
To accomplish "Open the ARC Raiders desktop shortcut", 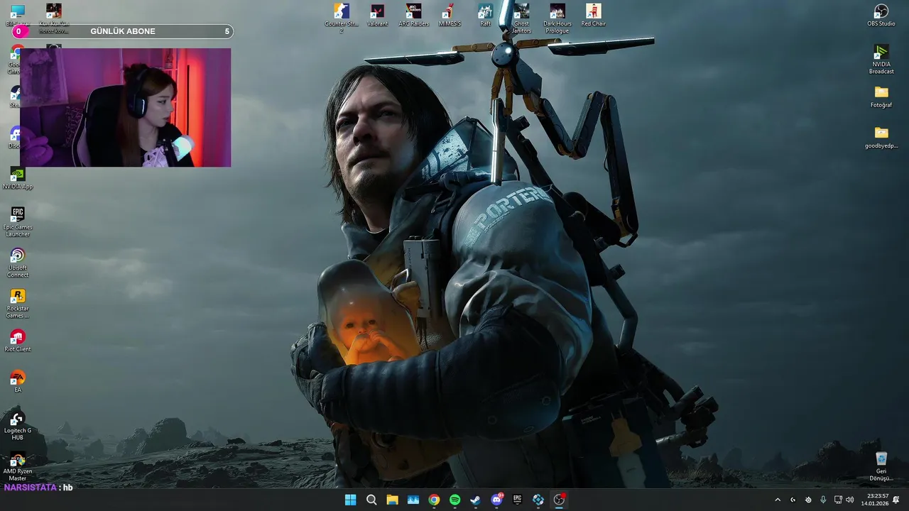I will click(413, 16).
